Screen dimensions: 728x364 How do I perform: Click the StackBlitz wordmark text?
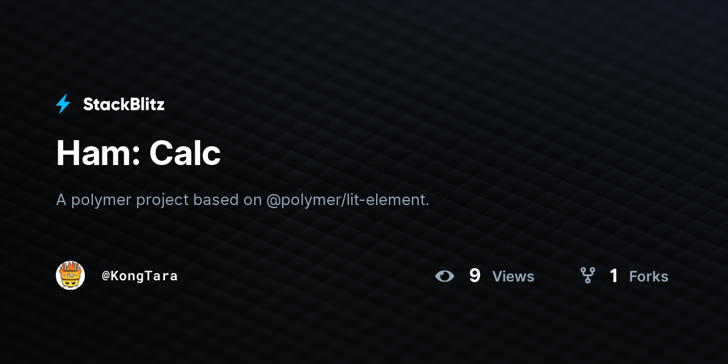pyautogui.click(x=124, y=104)
